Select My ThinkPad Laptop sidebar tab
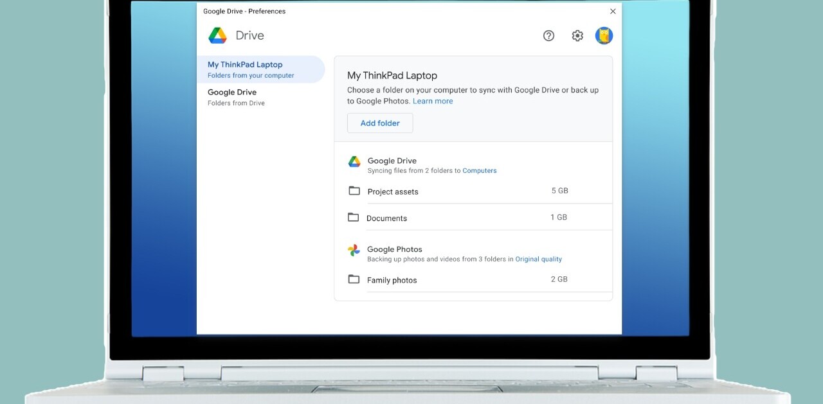 260,69
